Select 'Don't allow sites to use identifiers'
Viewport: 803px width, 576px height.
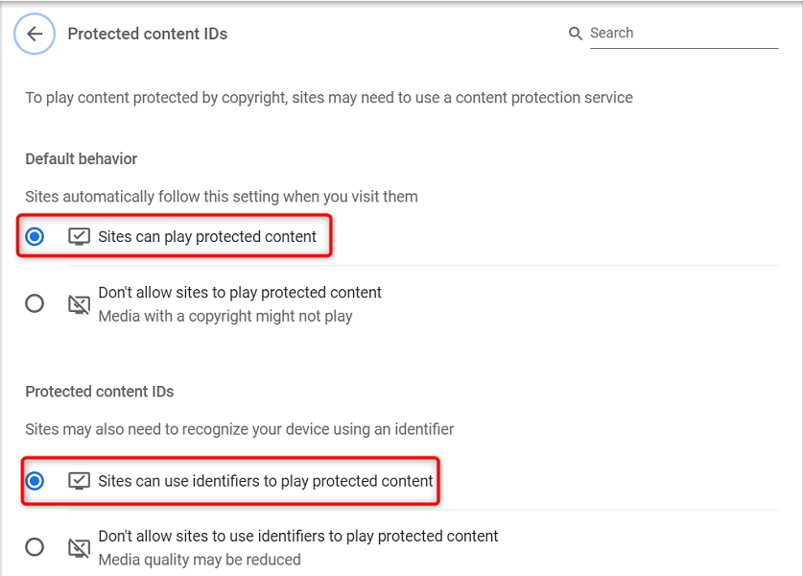(35, 546)
